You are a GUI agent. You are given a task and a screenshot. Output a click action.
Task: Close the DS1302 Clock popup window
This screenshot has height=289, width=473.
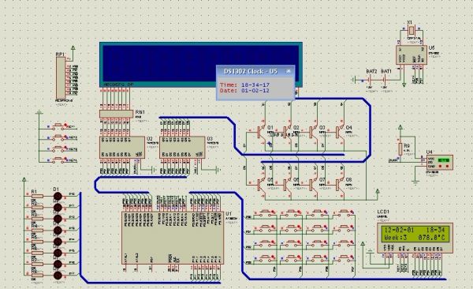click(x=289, y=71)
